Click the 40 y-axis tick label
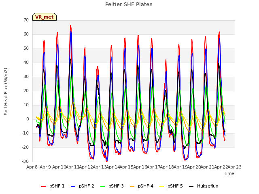 point(26,62)
